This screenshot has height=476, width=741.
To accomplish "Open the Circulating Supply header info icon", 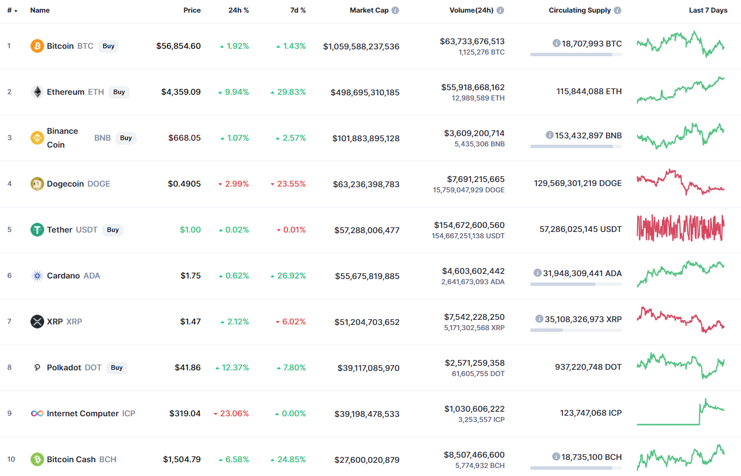I will click(617, 10).
